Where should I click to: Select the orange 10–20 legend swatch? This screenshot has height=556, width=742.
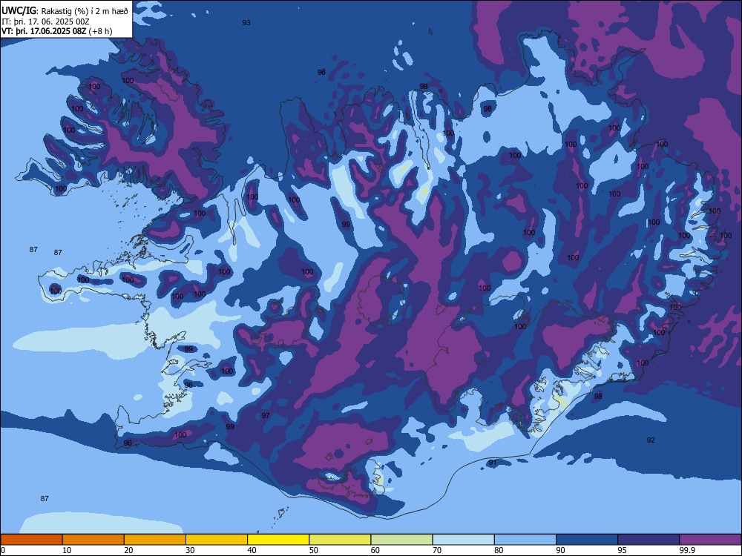click(93, 540)
